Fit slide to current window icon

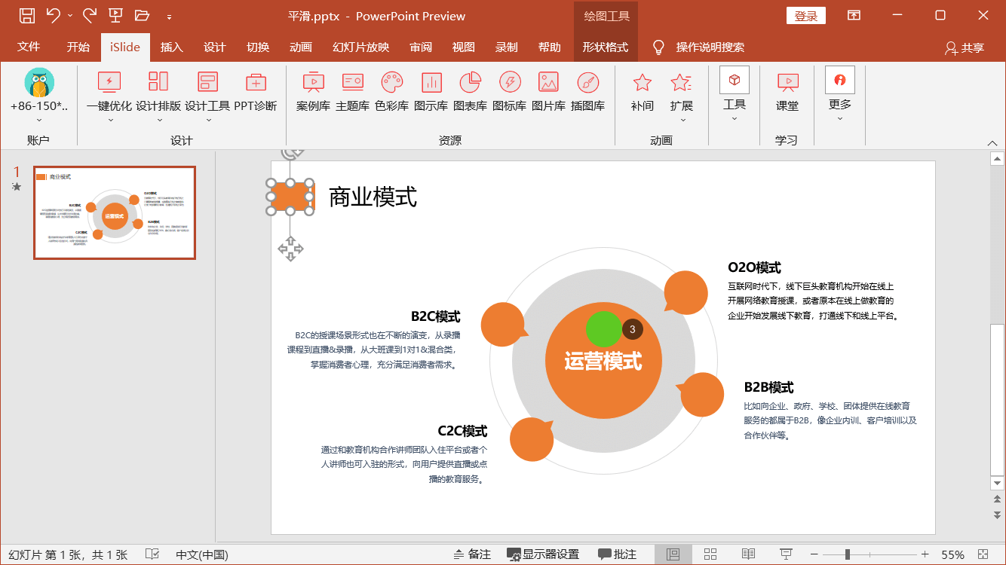click(x=983, y=554)
